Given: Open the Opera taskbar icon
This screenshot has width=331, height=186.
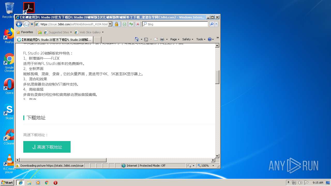Looking at the screenshot, I should click(x=55, y=182).
